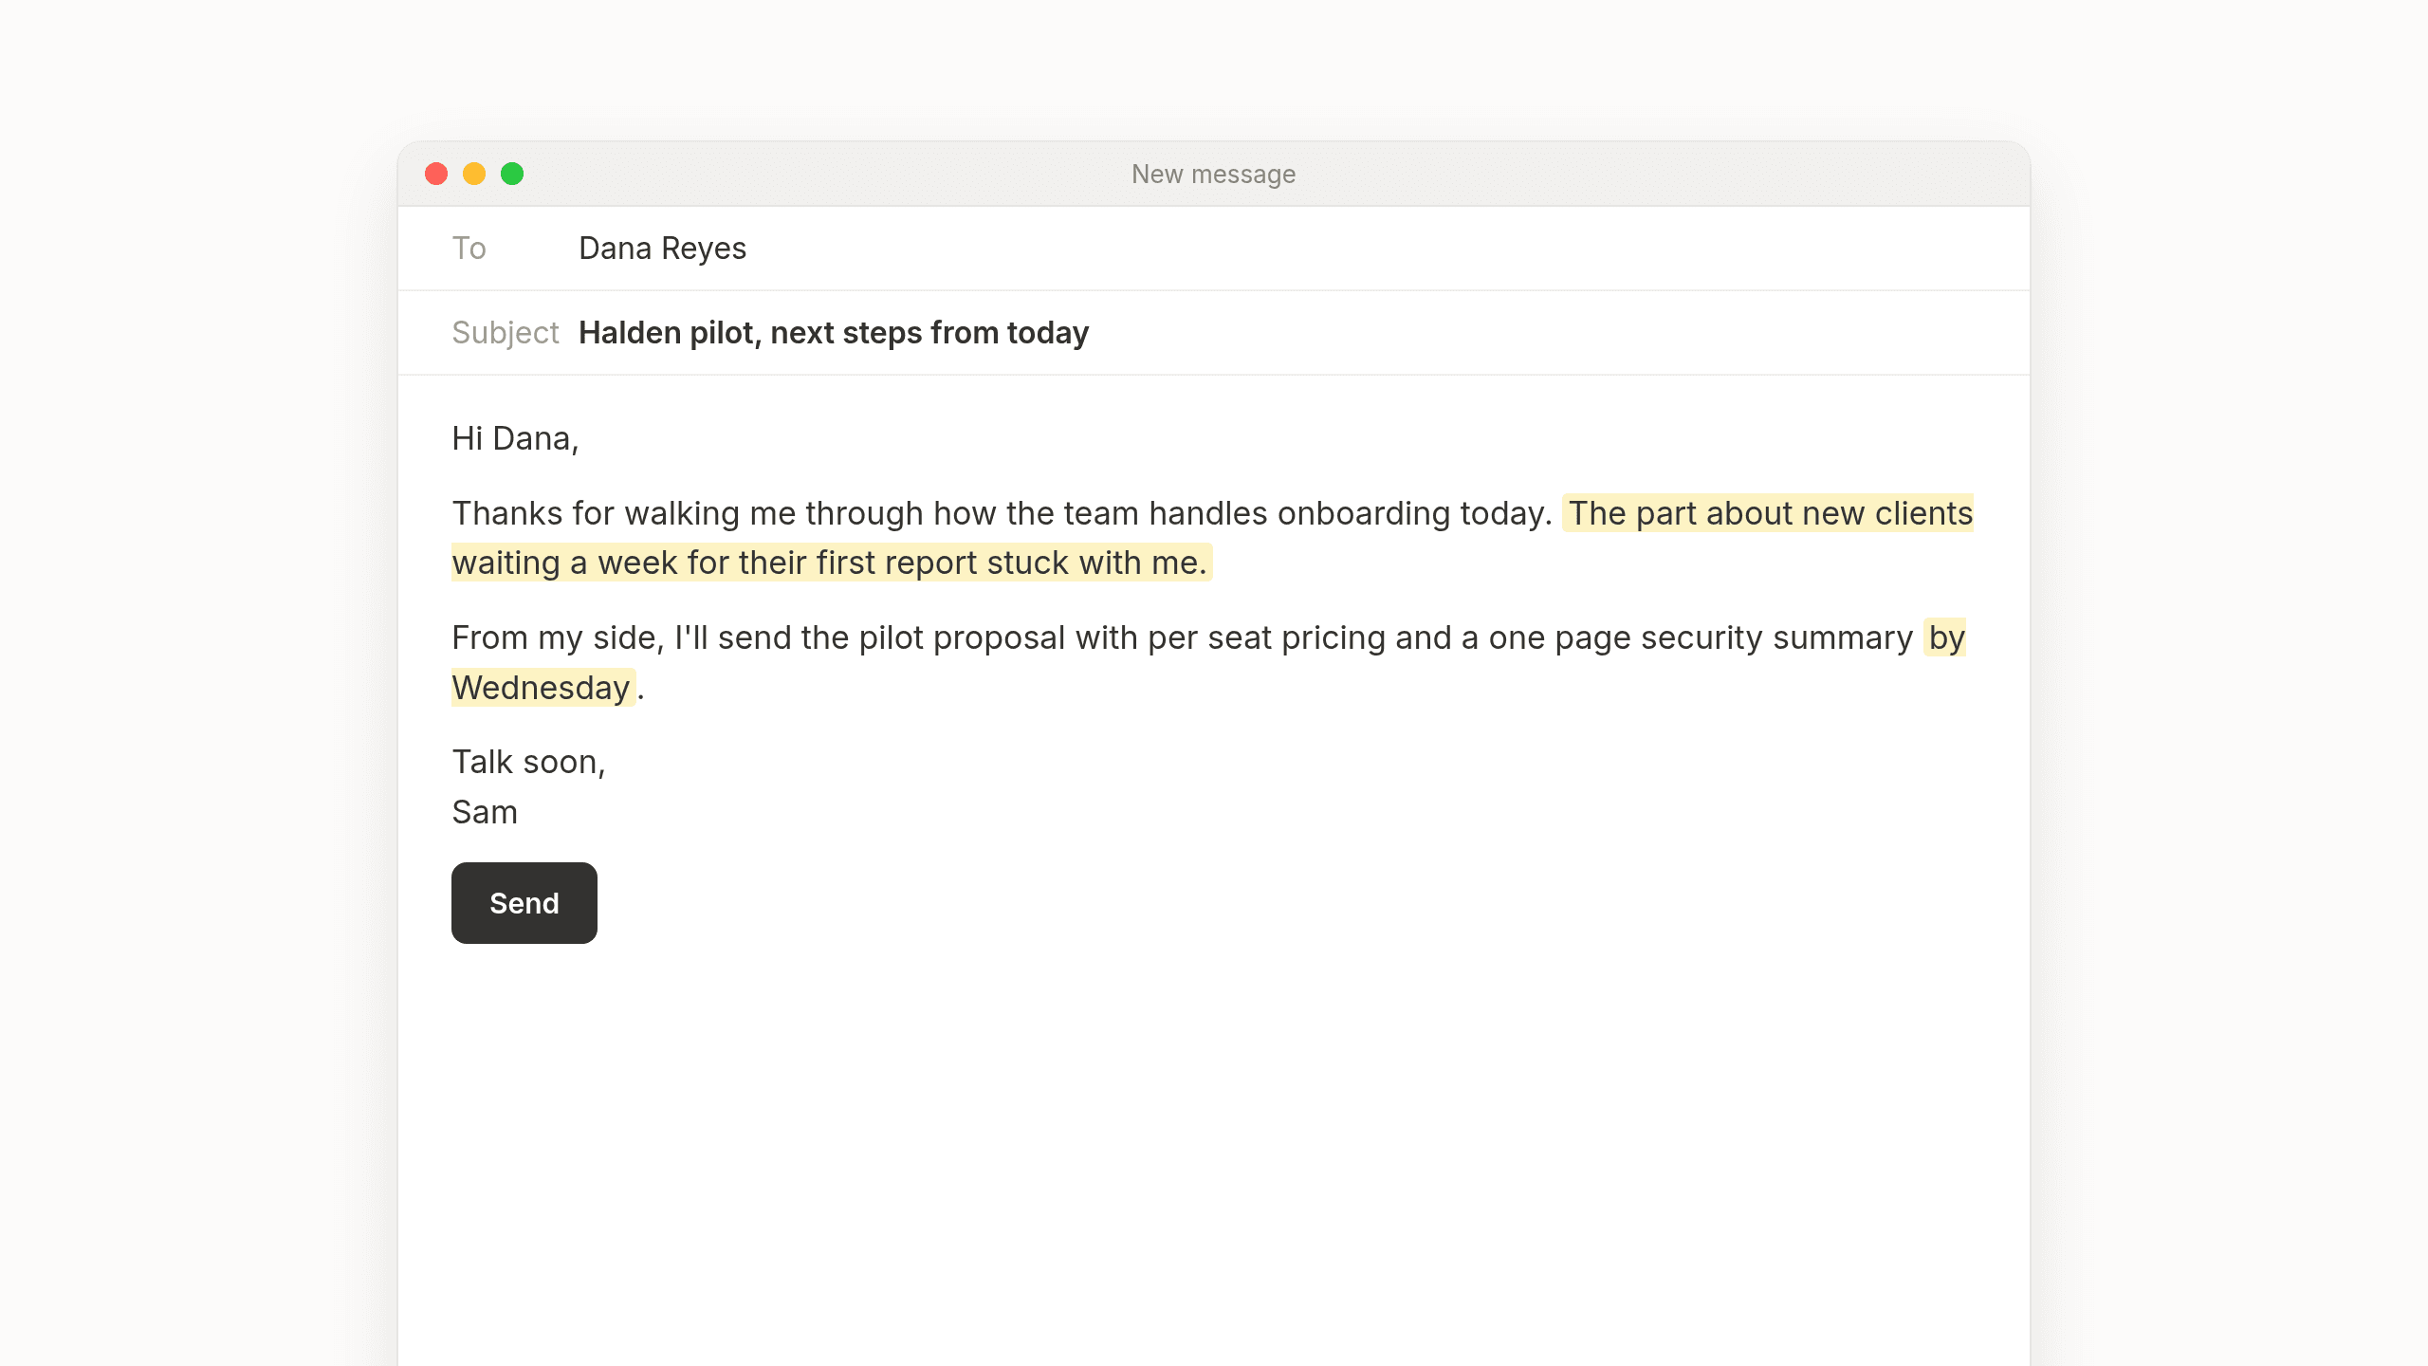Click the 'Talk soon,' closing line
This screenshot has width=2428, height=1366.
click(x=528, y=762)
